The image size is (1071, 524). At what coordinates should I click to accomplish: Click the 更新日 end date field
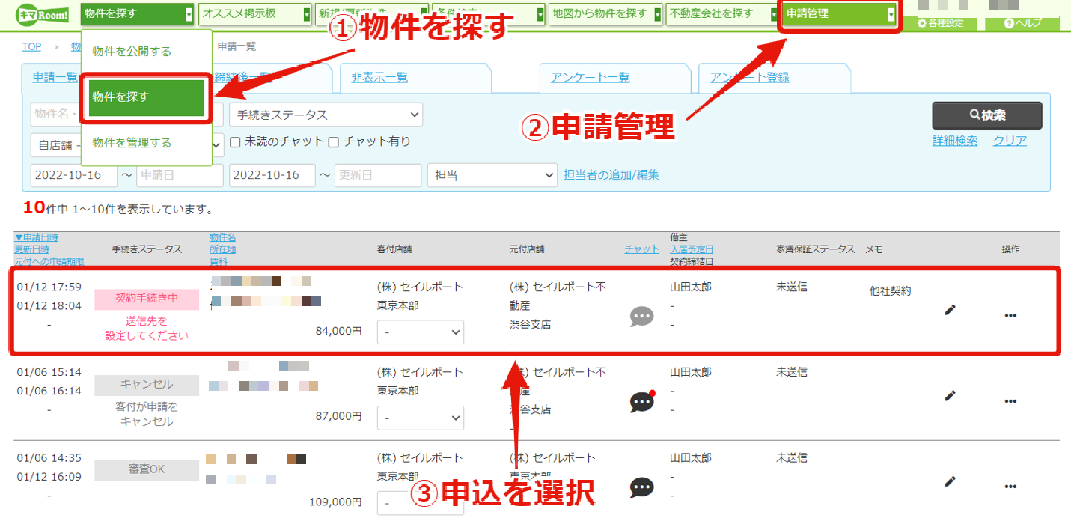point(378,175)
